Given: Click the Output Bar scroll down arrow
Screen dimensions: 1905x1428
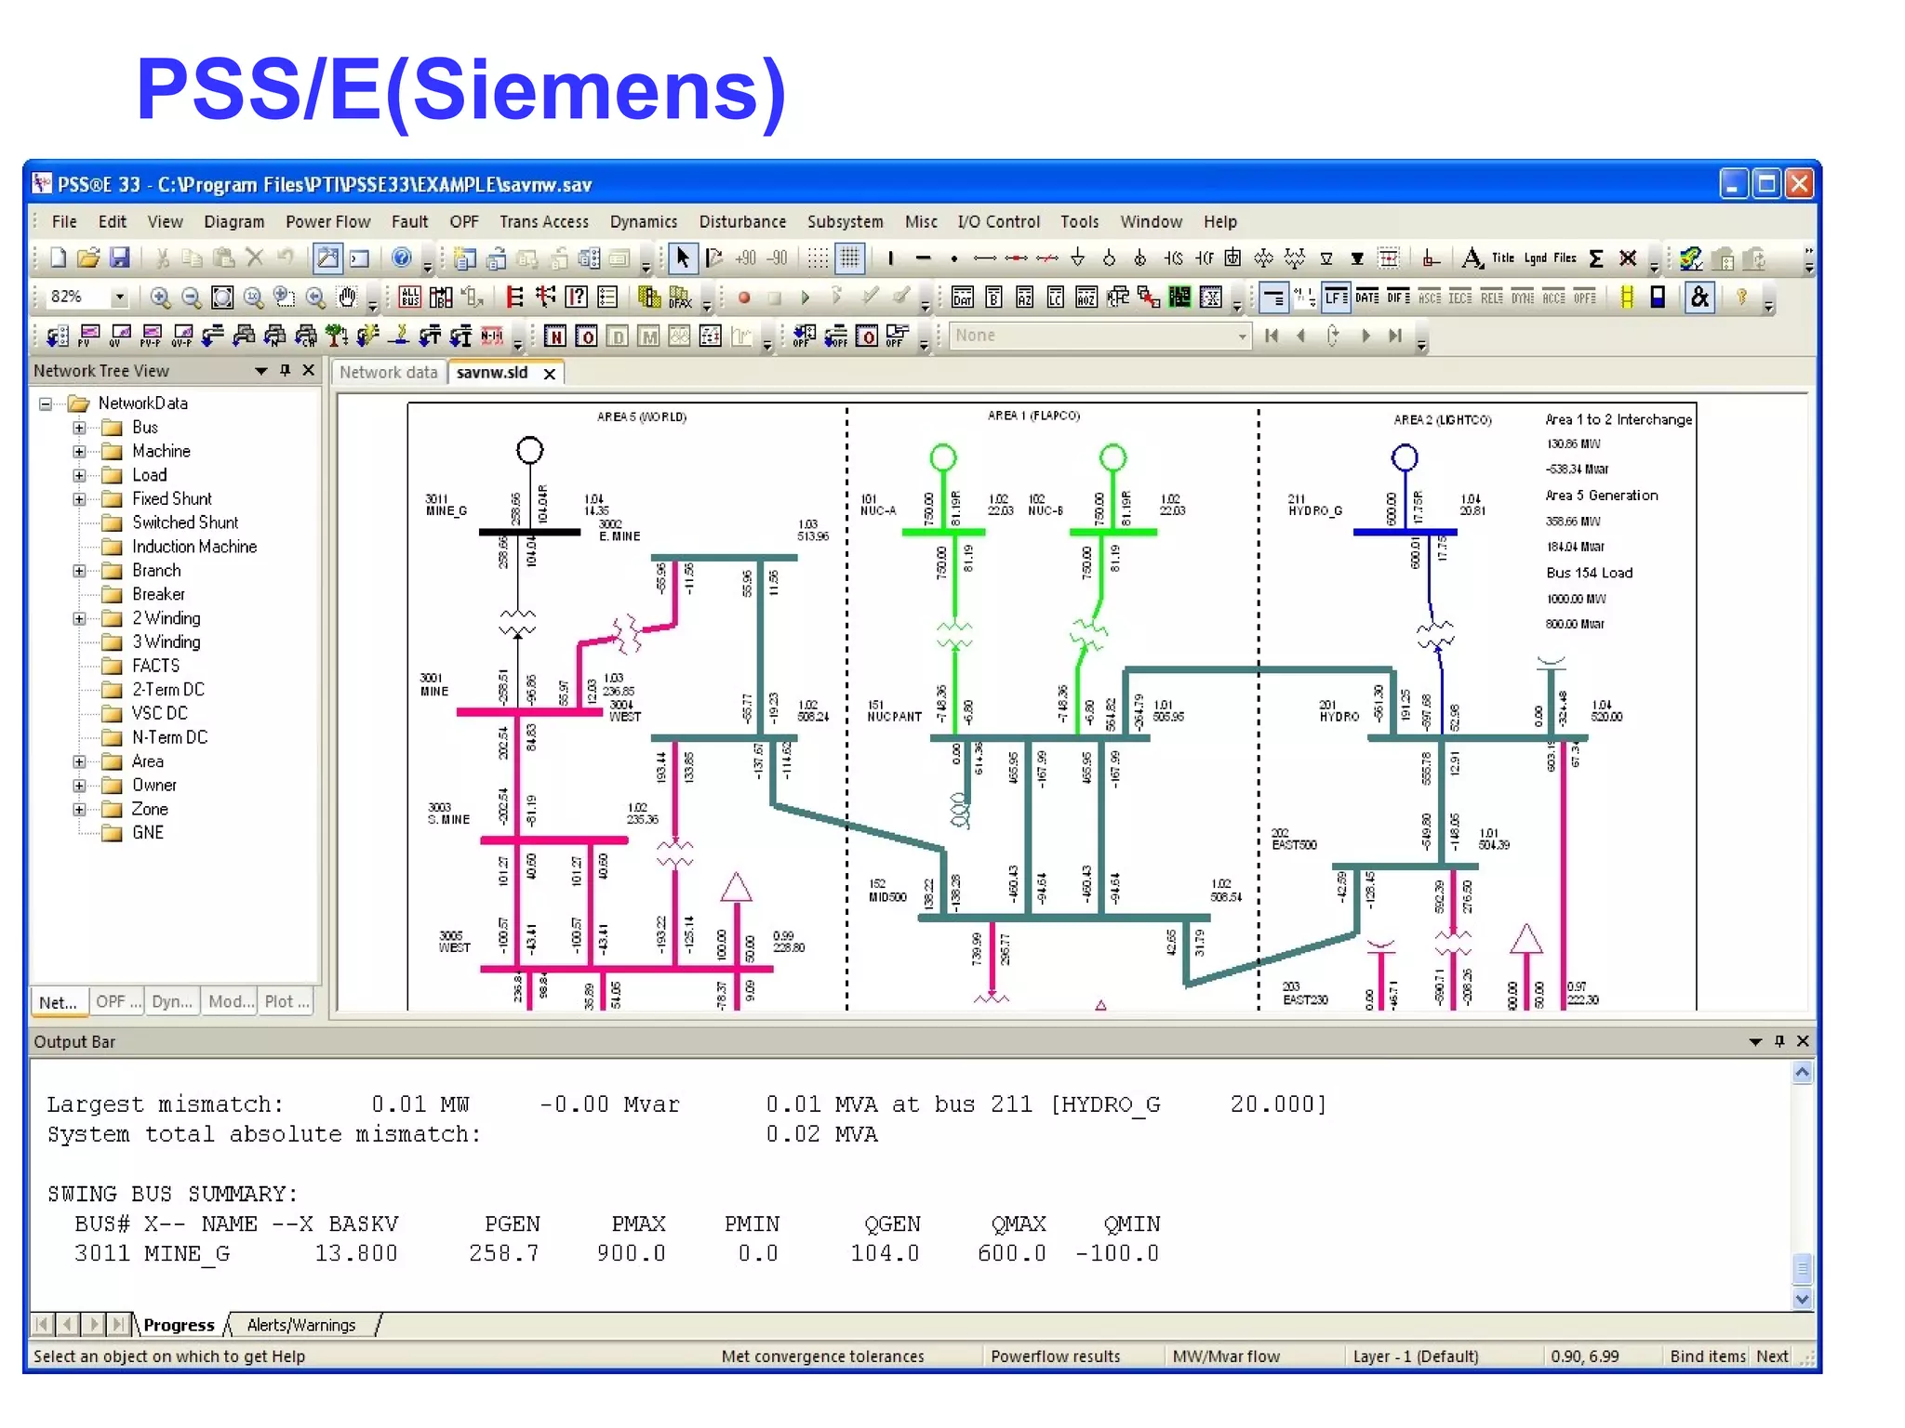Looking at the screenshot, I should coord(1802,1299).
